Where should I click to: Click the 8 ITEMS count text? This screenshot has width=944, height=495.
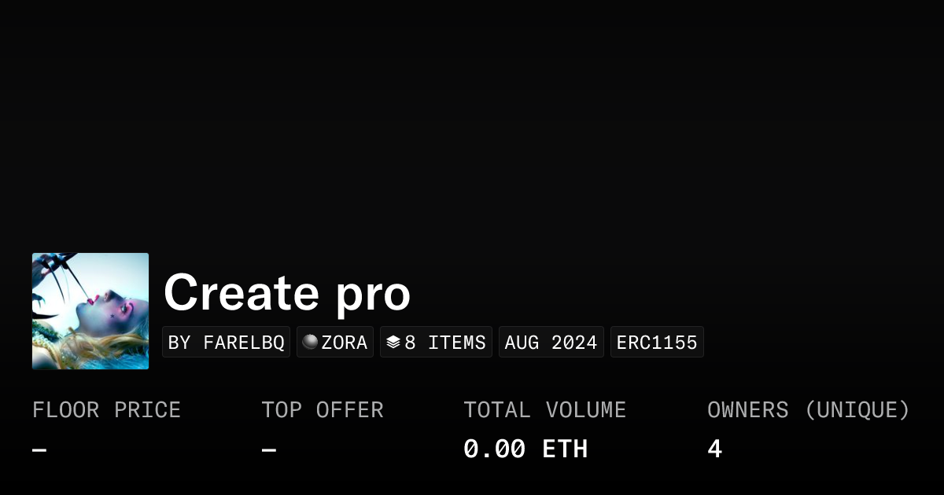point(445,343)
